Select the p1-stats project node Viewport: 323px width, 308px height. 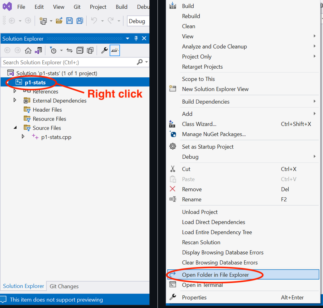click(35, 82)
